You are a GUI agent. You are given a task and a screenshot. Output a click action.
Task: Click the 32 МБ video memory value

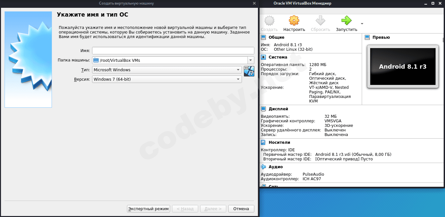pyautogui.click(x=330, y=116)
